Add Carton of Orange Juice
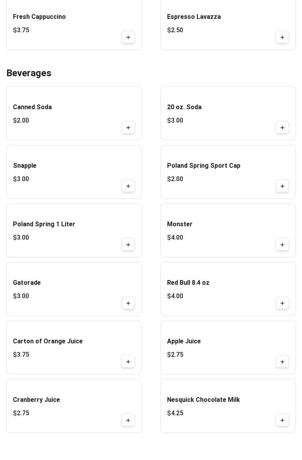Screen dimensions: 302x460 tap(128, 362)
